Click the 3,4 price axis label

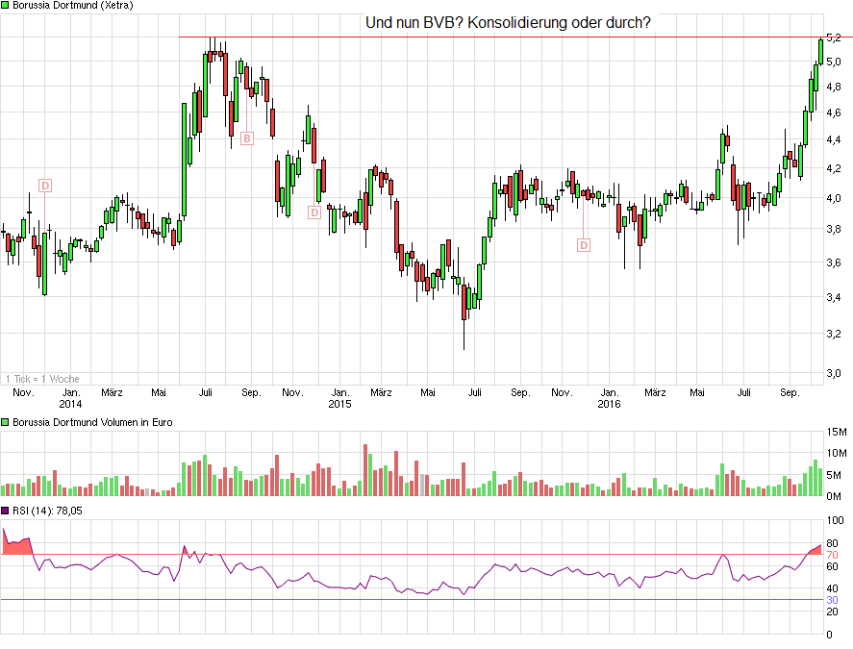834,297
